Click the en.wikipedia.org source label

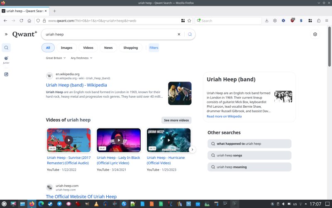pos(68,74)
